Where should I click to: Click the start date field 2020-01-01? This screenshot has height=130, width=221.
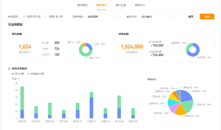[34, 16]
